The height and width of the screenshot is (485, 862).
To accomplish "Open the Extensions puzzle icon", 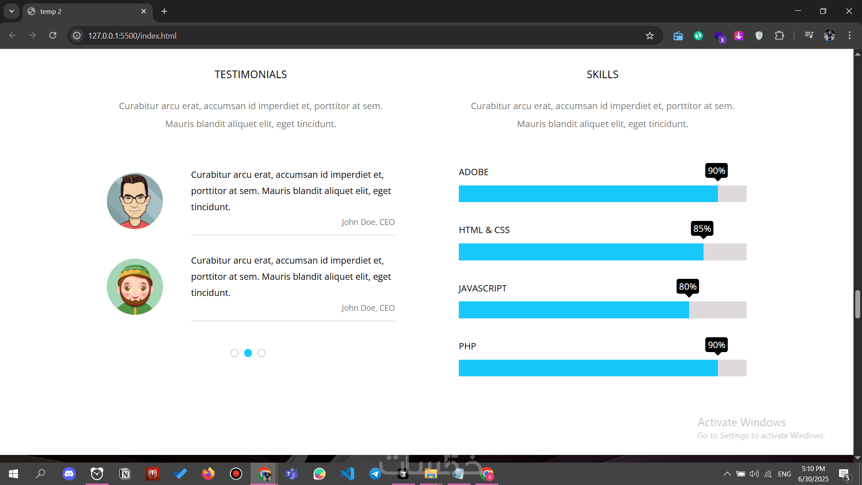I will pos(779,35).
